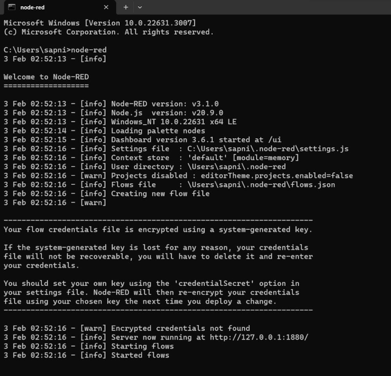
Task: Click the Microsoft Windows version line
Action: click(x=99, y=23)
